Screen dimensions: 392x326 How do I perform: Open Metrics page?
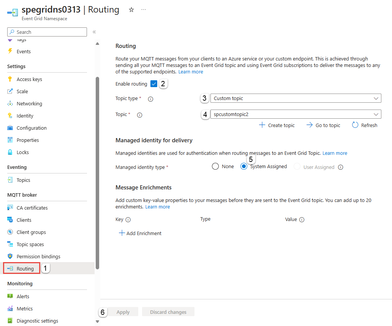point(24,309)
